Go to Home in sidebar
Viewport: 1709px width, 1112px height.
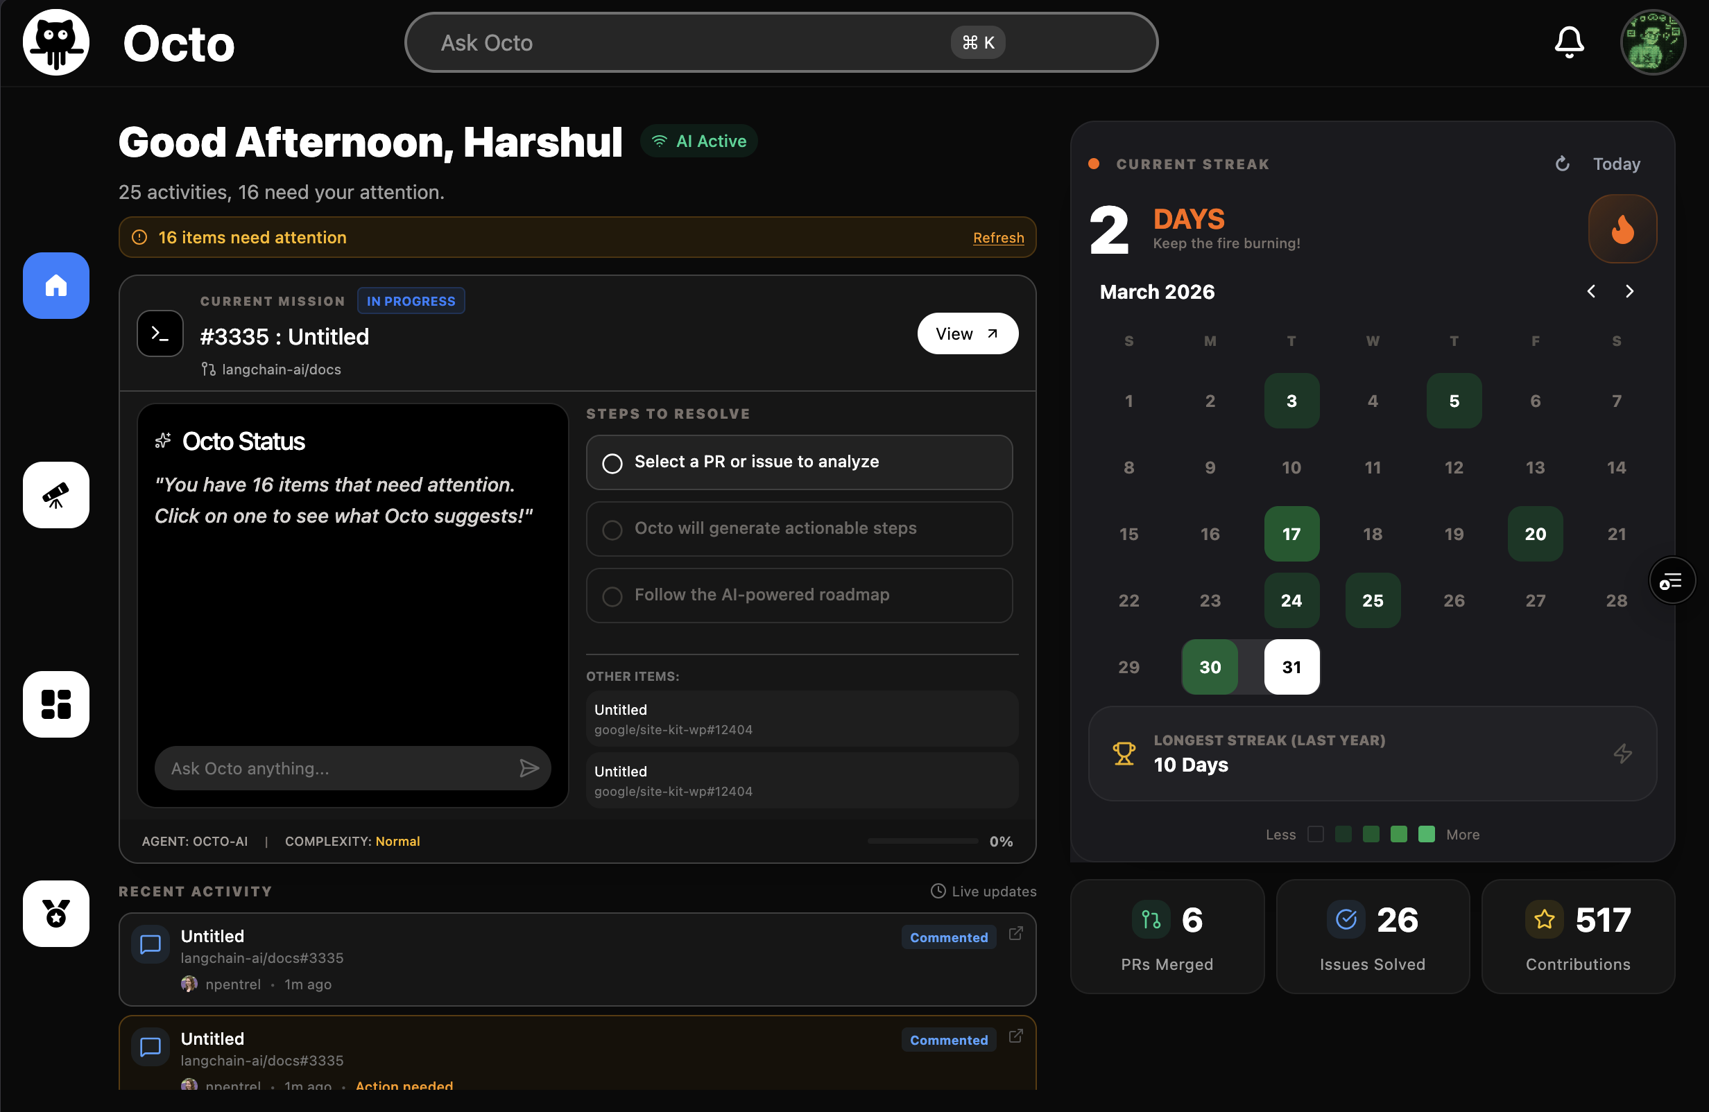point(56,286)
